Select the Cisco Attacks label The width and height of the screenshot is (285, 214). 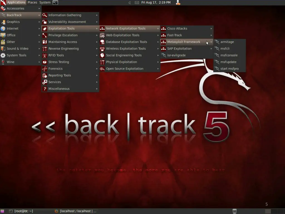pyautogui.click(x=177, y=29)
